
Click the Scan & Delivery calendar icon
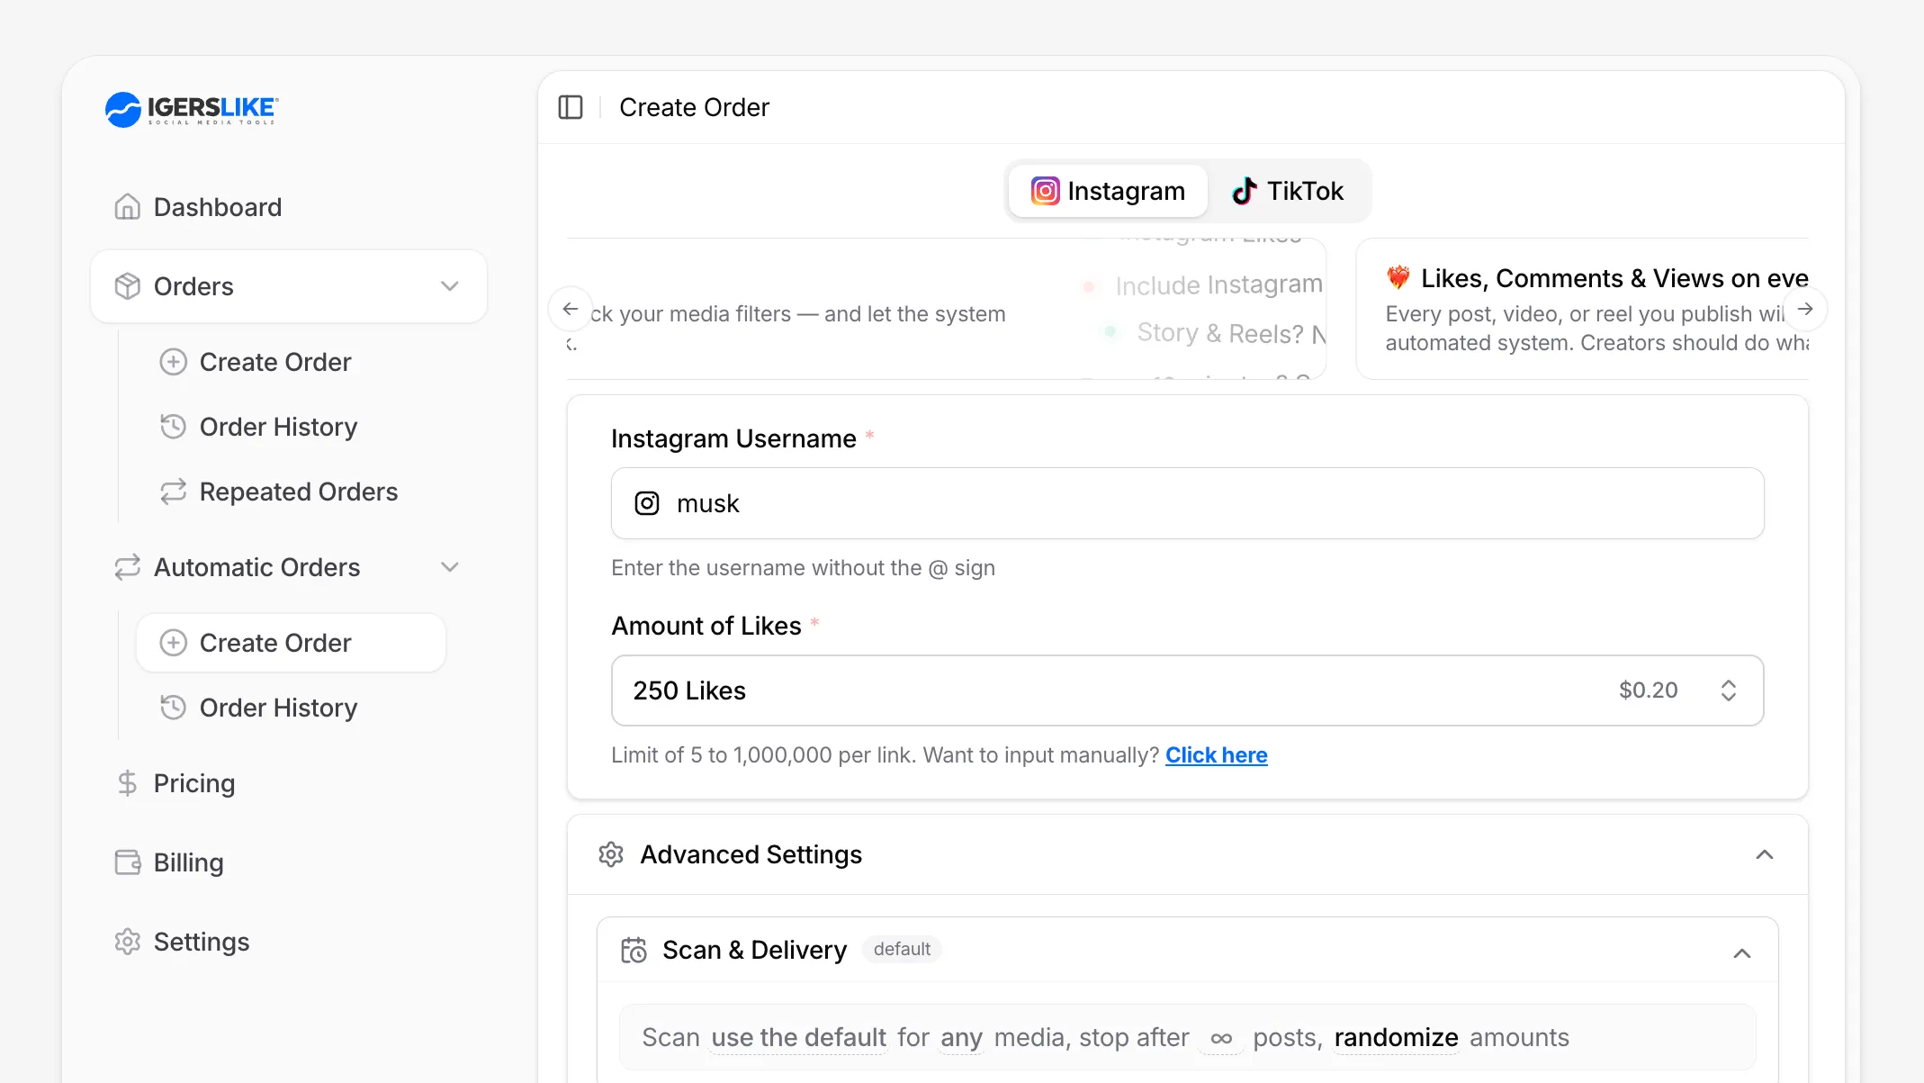(634, 950)
